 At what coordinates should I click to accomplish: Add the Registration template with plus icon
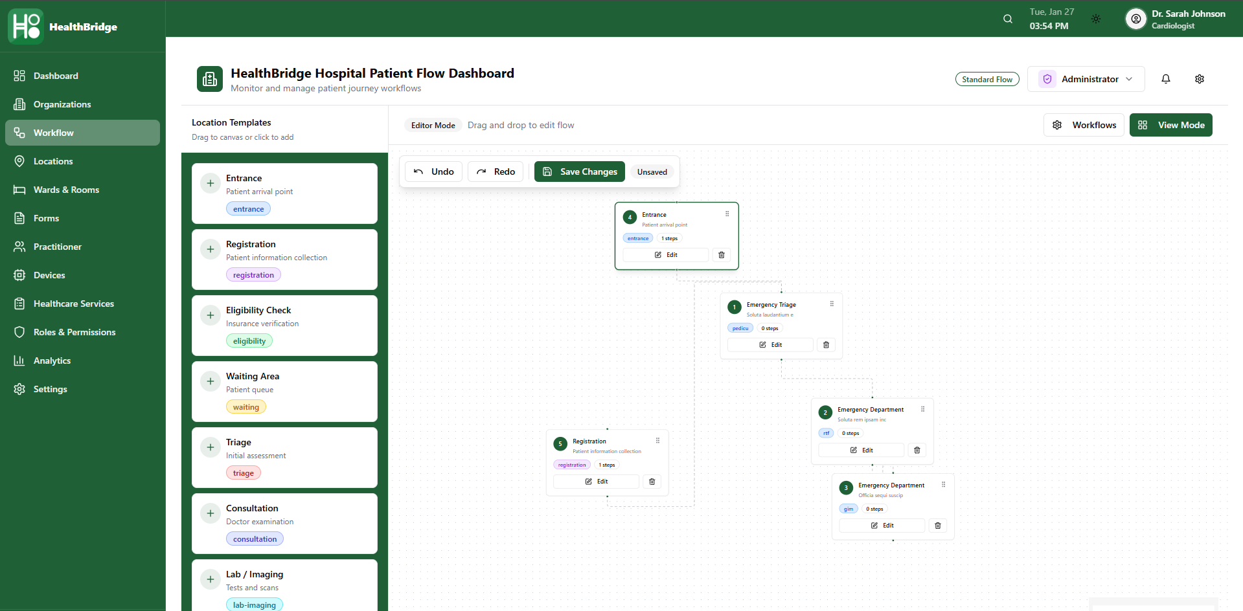[x=211, y=249]
